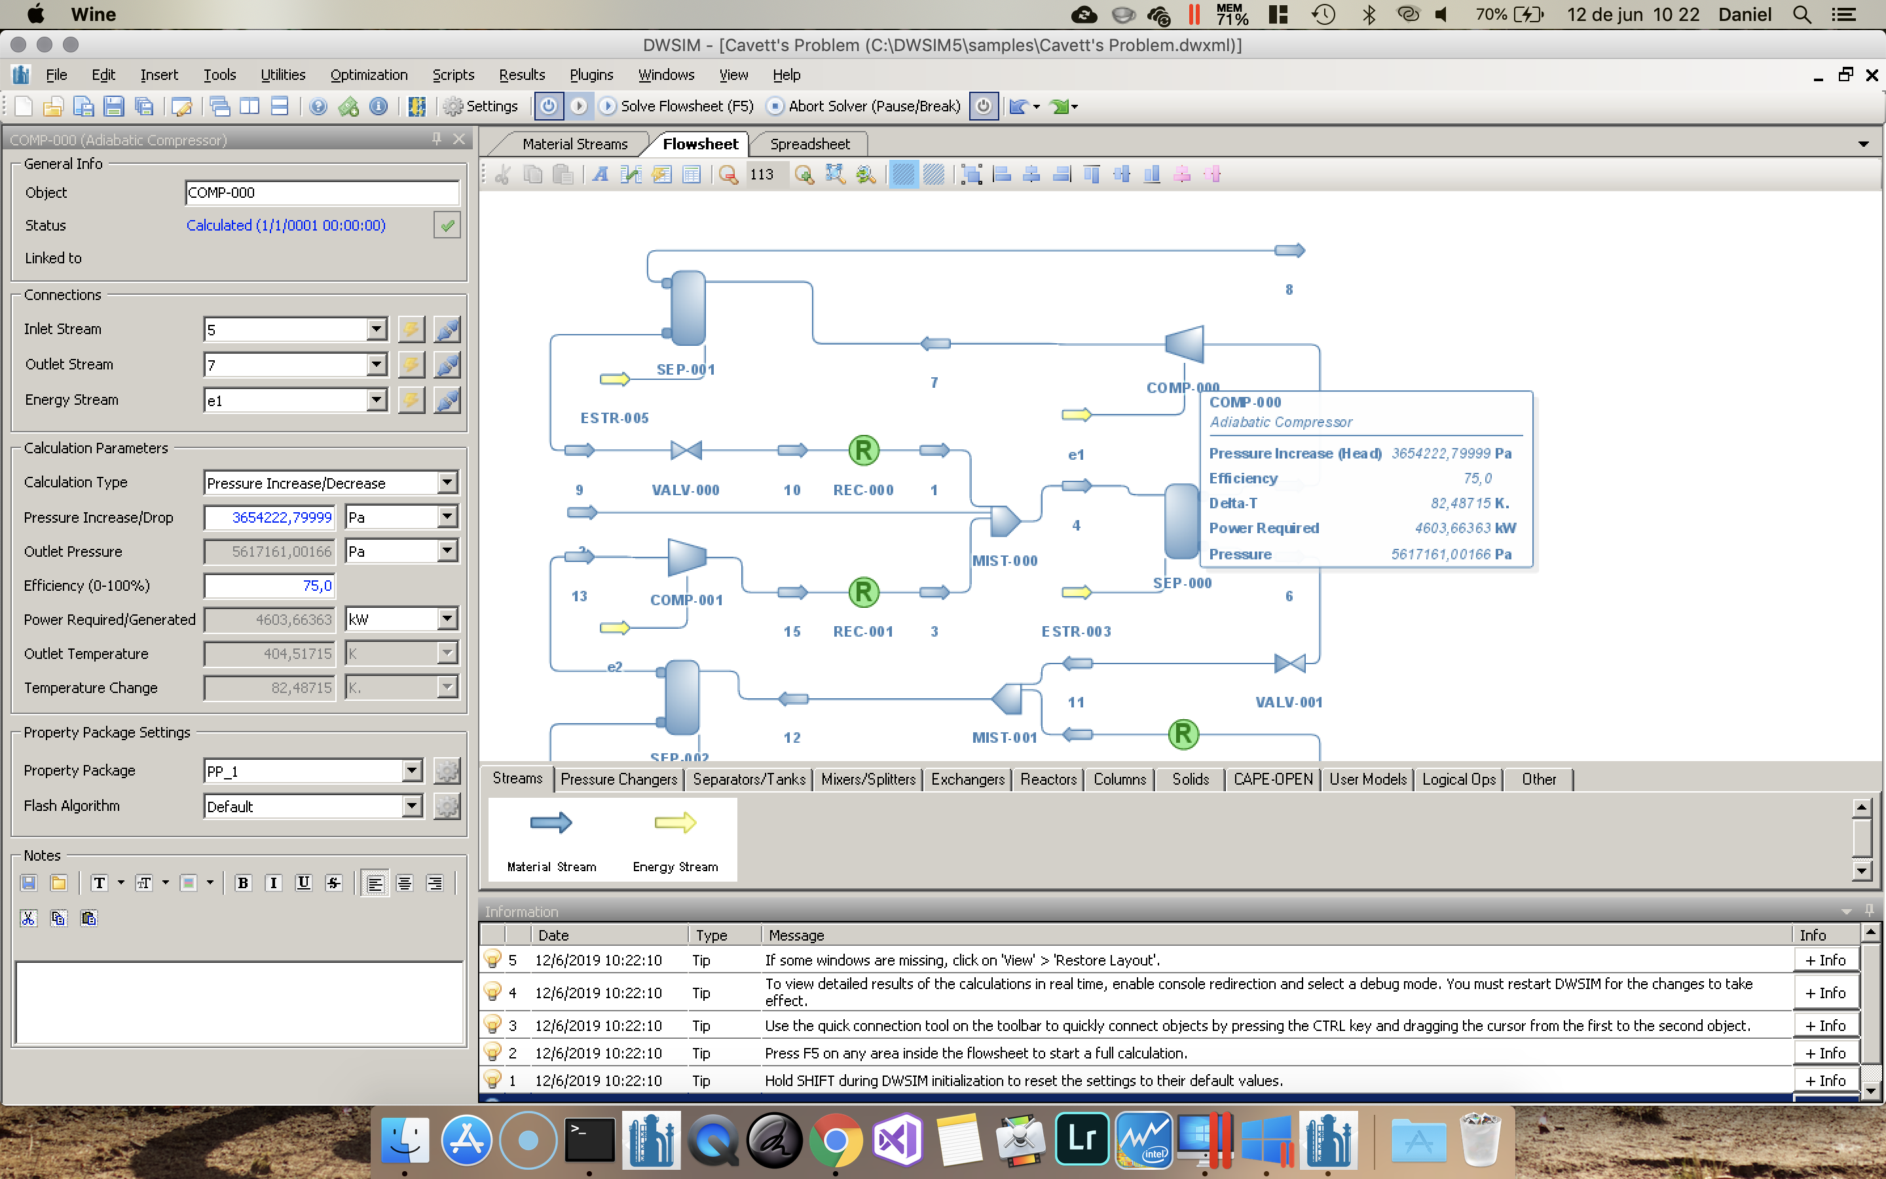The height and width of the screenshot is (1179, 1886).
Task: Open the Inlet Stream dropdown
Action: click(x=377, y=329)
